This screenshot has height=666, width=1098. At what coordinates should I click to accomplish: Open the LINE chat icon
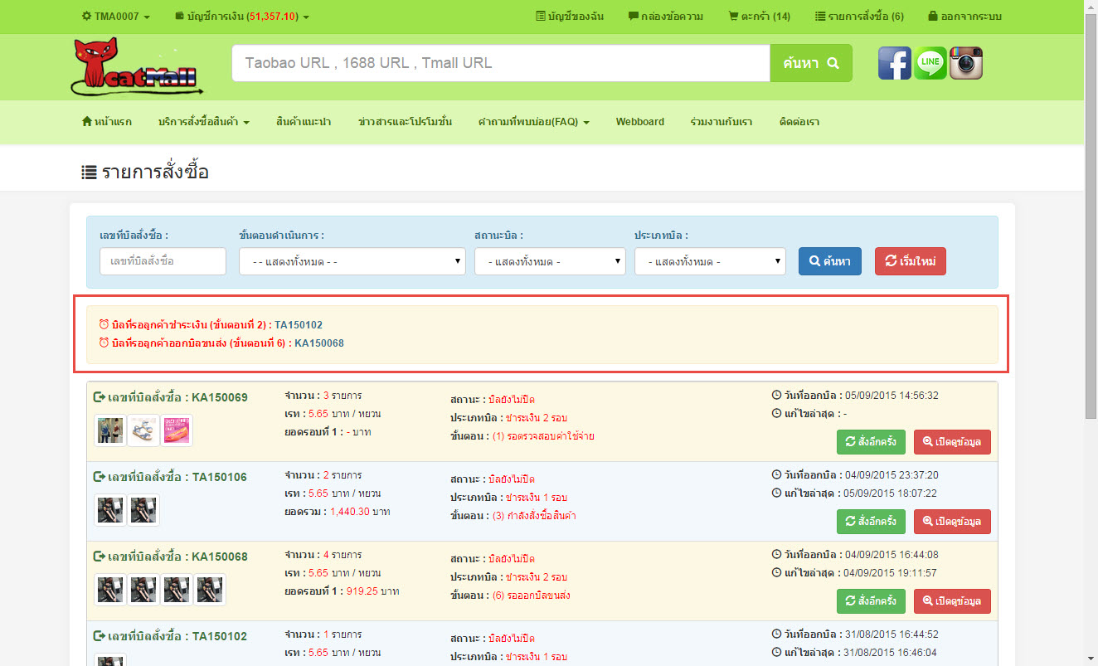[930, 63]
